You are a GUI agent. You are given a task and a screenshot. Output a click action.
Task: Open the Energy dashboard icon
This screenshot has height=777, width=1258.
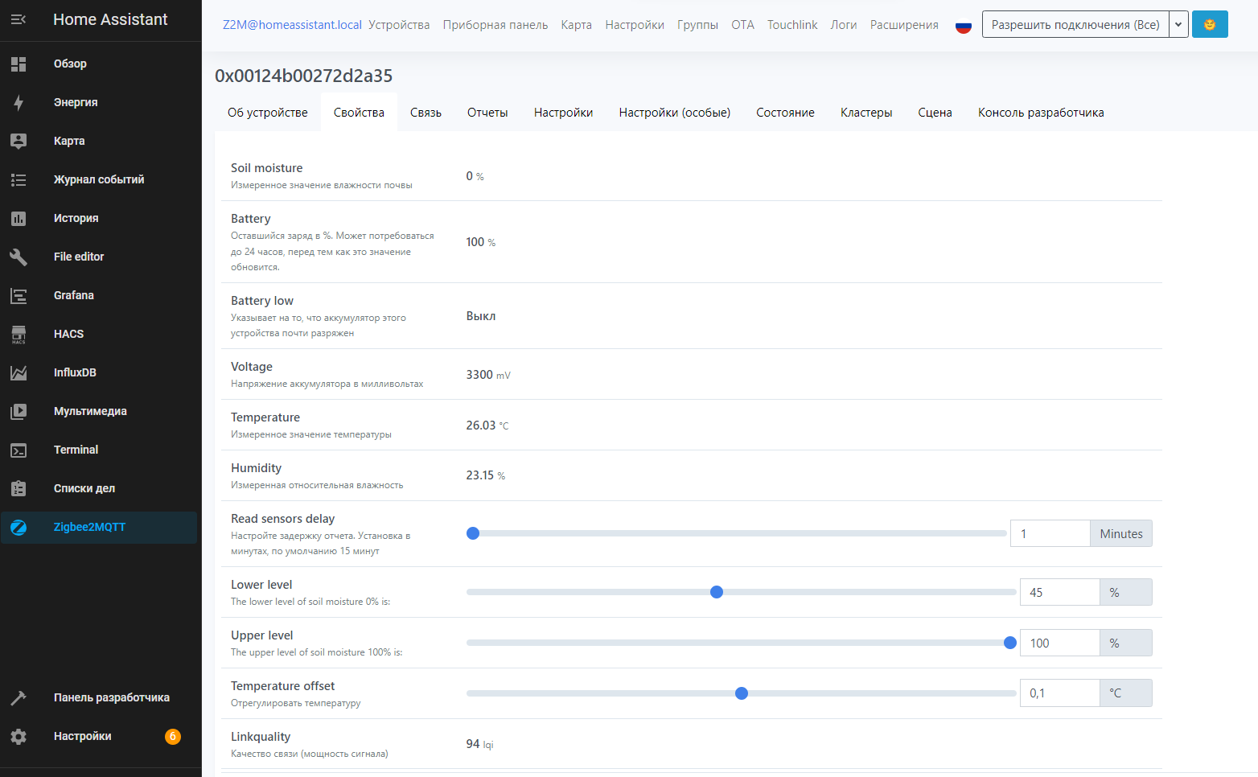click(18, 102)
